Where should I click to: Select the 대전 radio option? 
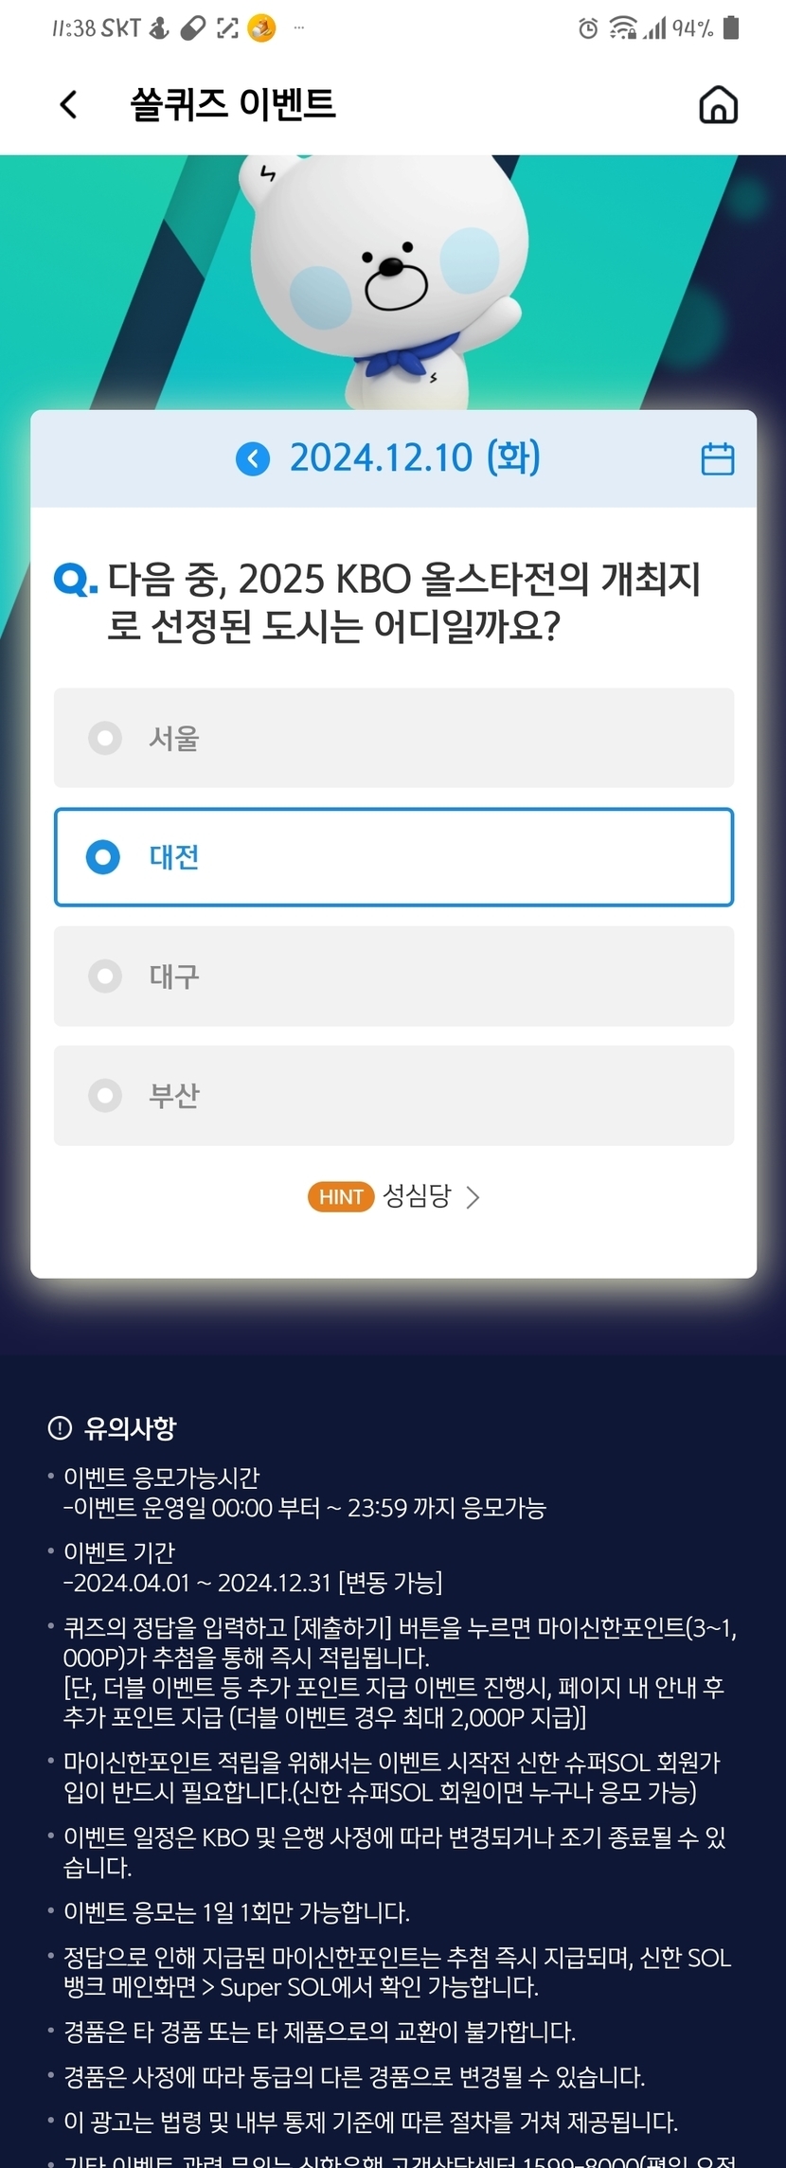tap(103, 857)
